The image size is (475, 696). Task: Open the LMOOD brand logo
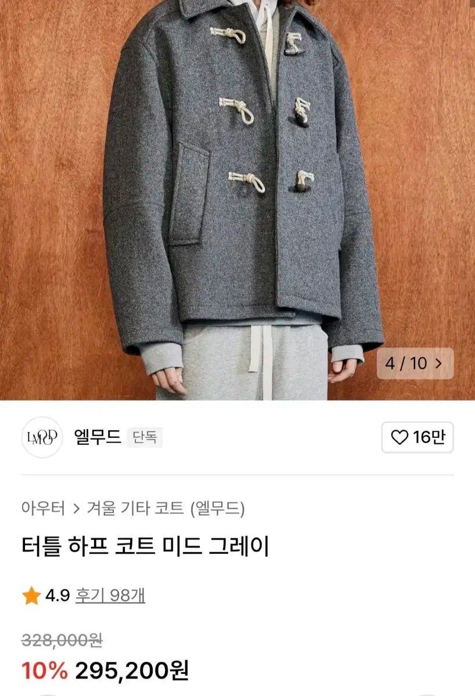pos(42,437)
